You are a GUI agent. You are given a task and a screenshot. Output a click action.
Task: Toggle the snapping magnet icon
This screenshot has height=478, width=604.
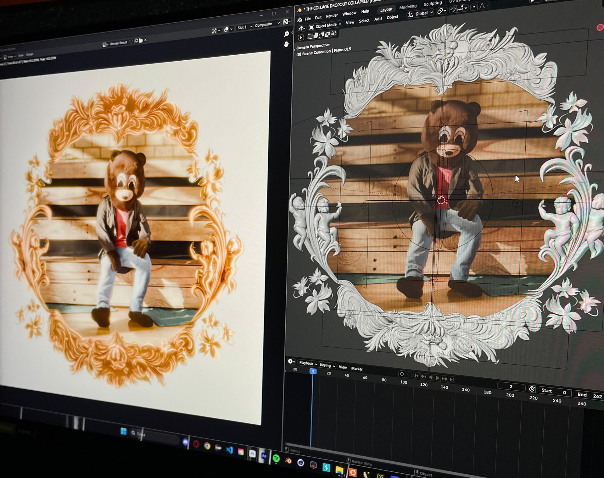tap(453, 10)
